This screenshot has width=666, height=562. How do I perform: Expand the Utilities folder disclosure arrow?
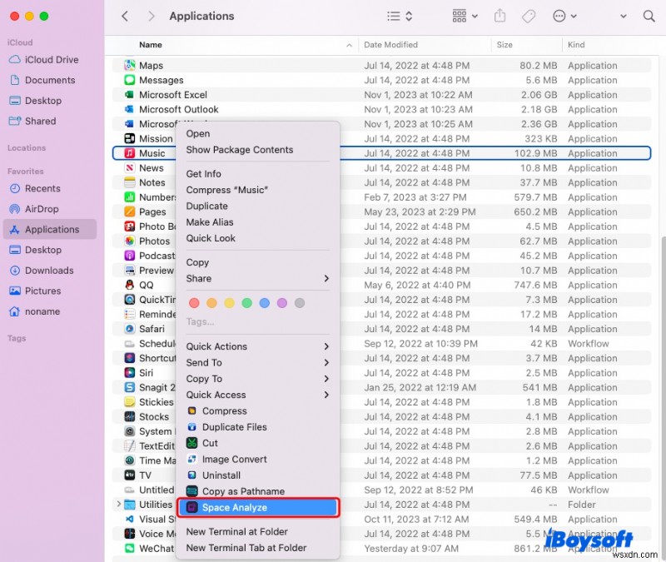[x=118, y=505]
